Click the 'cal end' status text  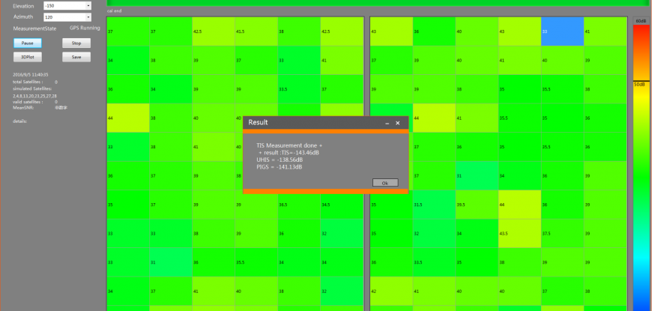(x=115, y=10)
